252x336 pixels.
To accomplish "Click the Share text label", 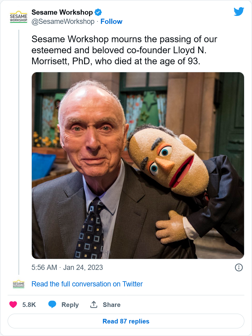I will (x=111, y=305).
